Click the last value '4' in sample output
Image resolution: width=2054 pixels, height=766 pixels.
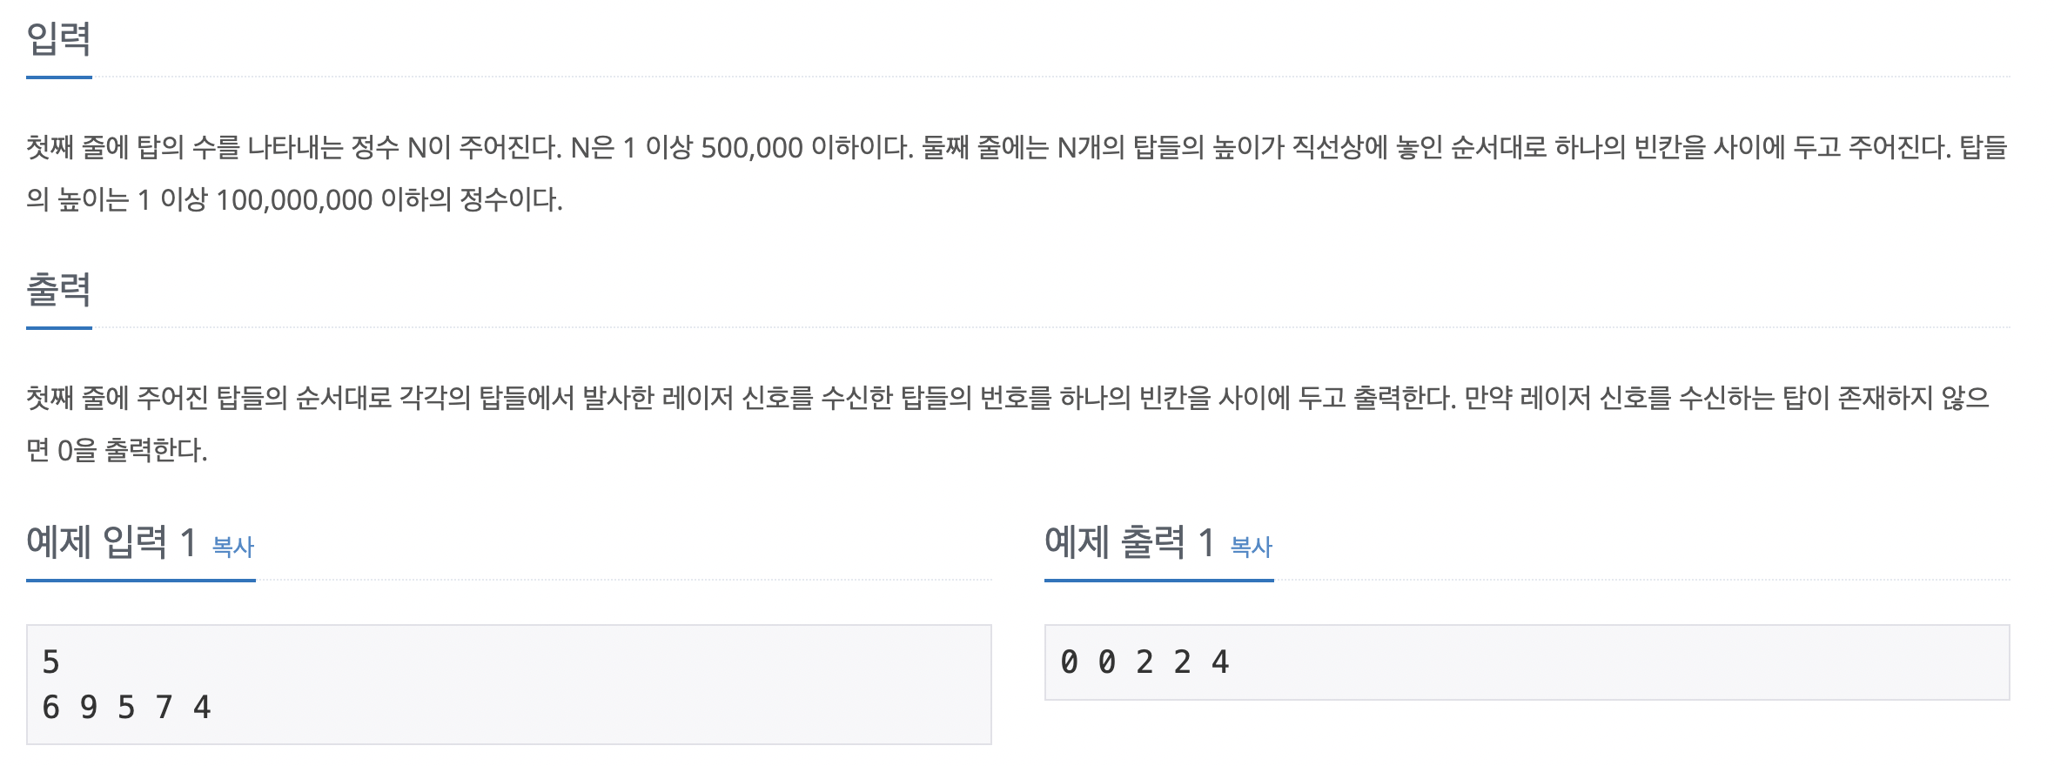(1220, 662)
